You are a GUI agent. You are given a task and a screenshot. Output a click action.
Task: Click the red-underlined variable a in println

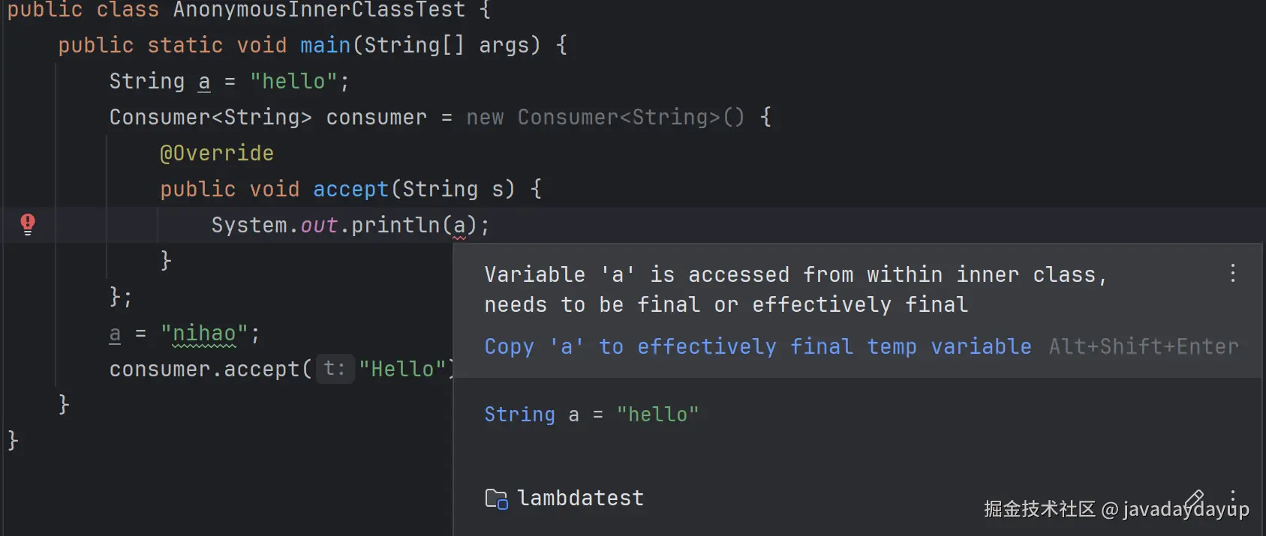coord(459,225)
